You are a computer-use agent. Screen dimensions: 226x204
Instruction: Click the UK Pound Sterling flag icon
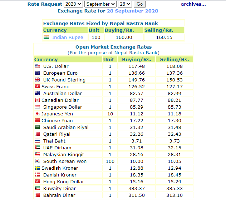coord(37,80)
